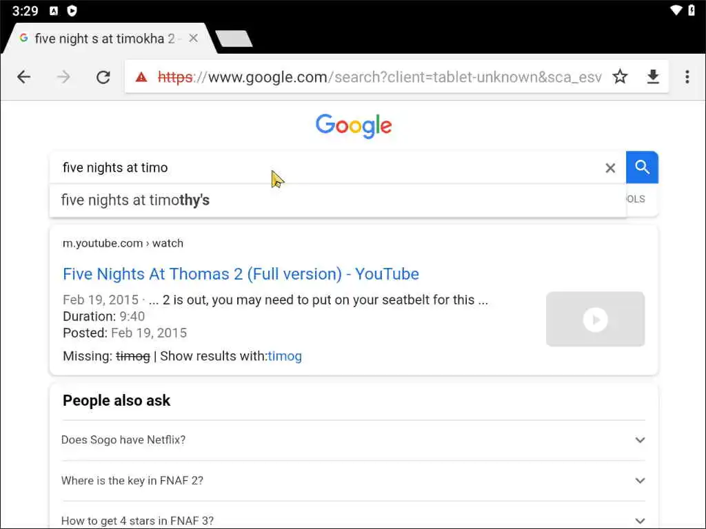Click the 'm.youtube.com › watch' breadcrumb

point(123,243)
